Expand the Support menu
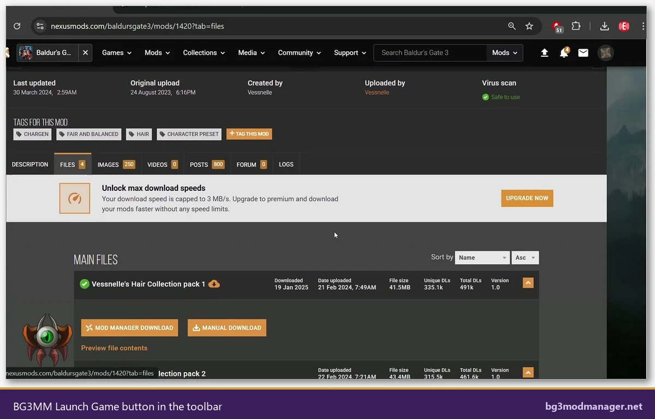This screenshot has height=419, width=655. (x=350, y=53)
